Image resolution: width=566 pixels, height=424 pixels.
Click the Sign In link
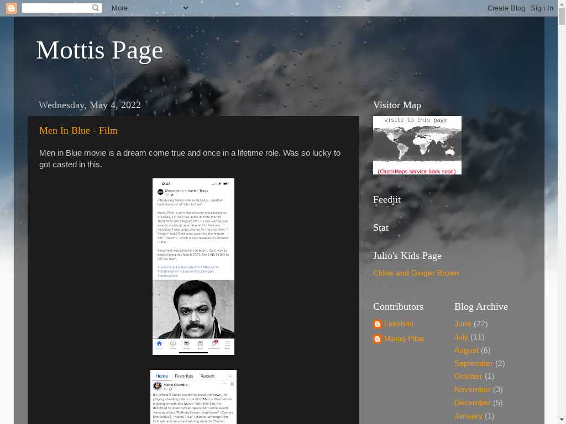[x=542, y=8]
